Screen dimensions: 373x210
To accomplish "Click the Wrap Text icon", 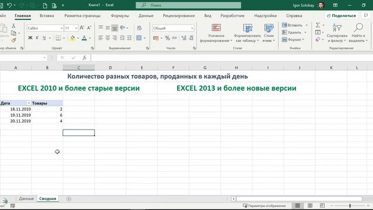I will coord(139,28).
